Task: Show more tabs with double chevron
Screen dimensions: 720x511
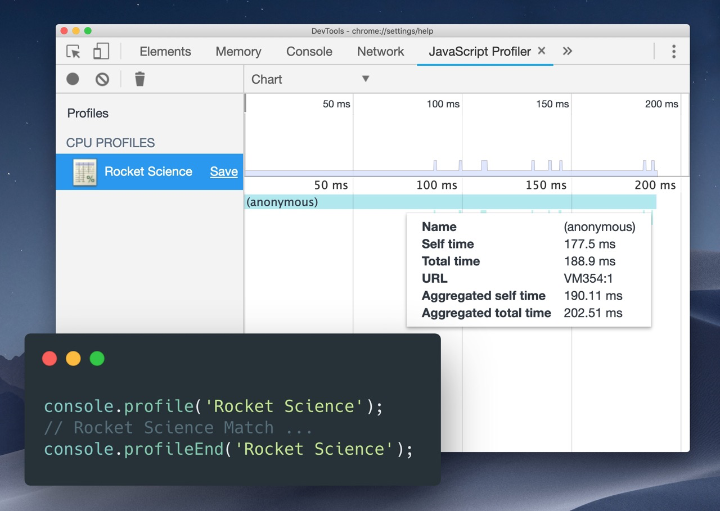Action: [x=567, y=51]
